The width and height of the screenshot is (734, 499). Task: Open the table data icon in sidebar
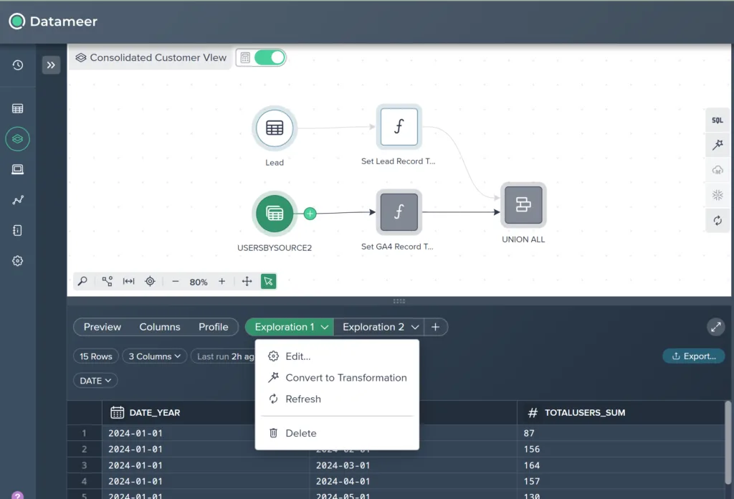click(18, 108)
